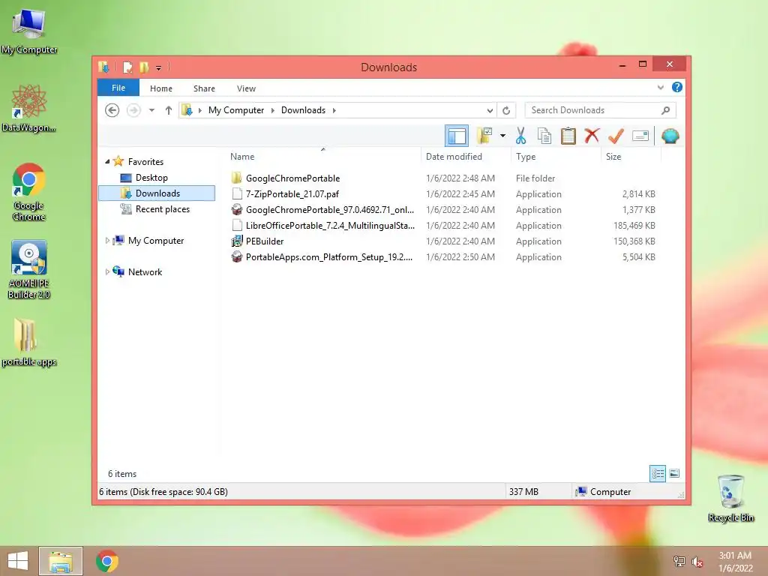The width and height of the screenshot is (768, 576).
Task: Select Recent places in Favorites
Action: tap(163, 209)
